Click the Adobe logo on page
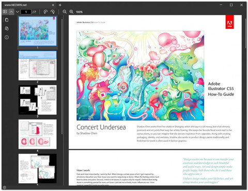This screenshot has height=191, width=248. (x=230, y=22)
